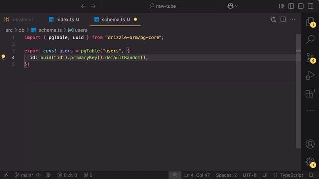Image resolution: width=319 pixels, height=179 pixels.
Task: Go to line via Ln 4, Col 47
Action: 197,175
